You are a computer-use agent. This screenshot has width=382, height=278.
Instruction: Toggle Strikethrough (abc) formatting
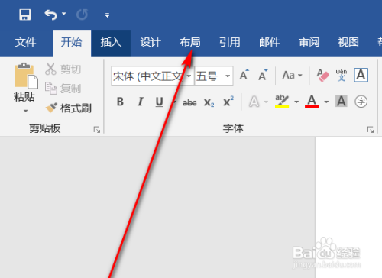189,102
